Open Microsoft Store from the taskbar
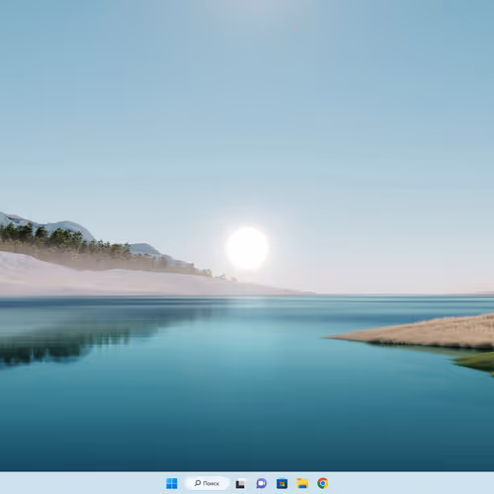Viewport: 494px width, 494px height. [282, 483]
